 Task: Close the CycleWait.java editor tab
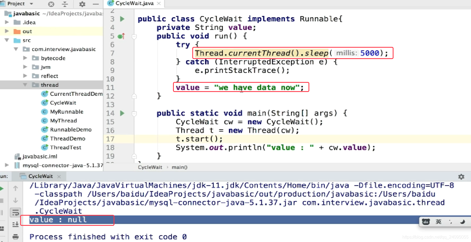(x=159, y=4)
